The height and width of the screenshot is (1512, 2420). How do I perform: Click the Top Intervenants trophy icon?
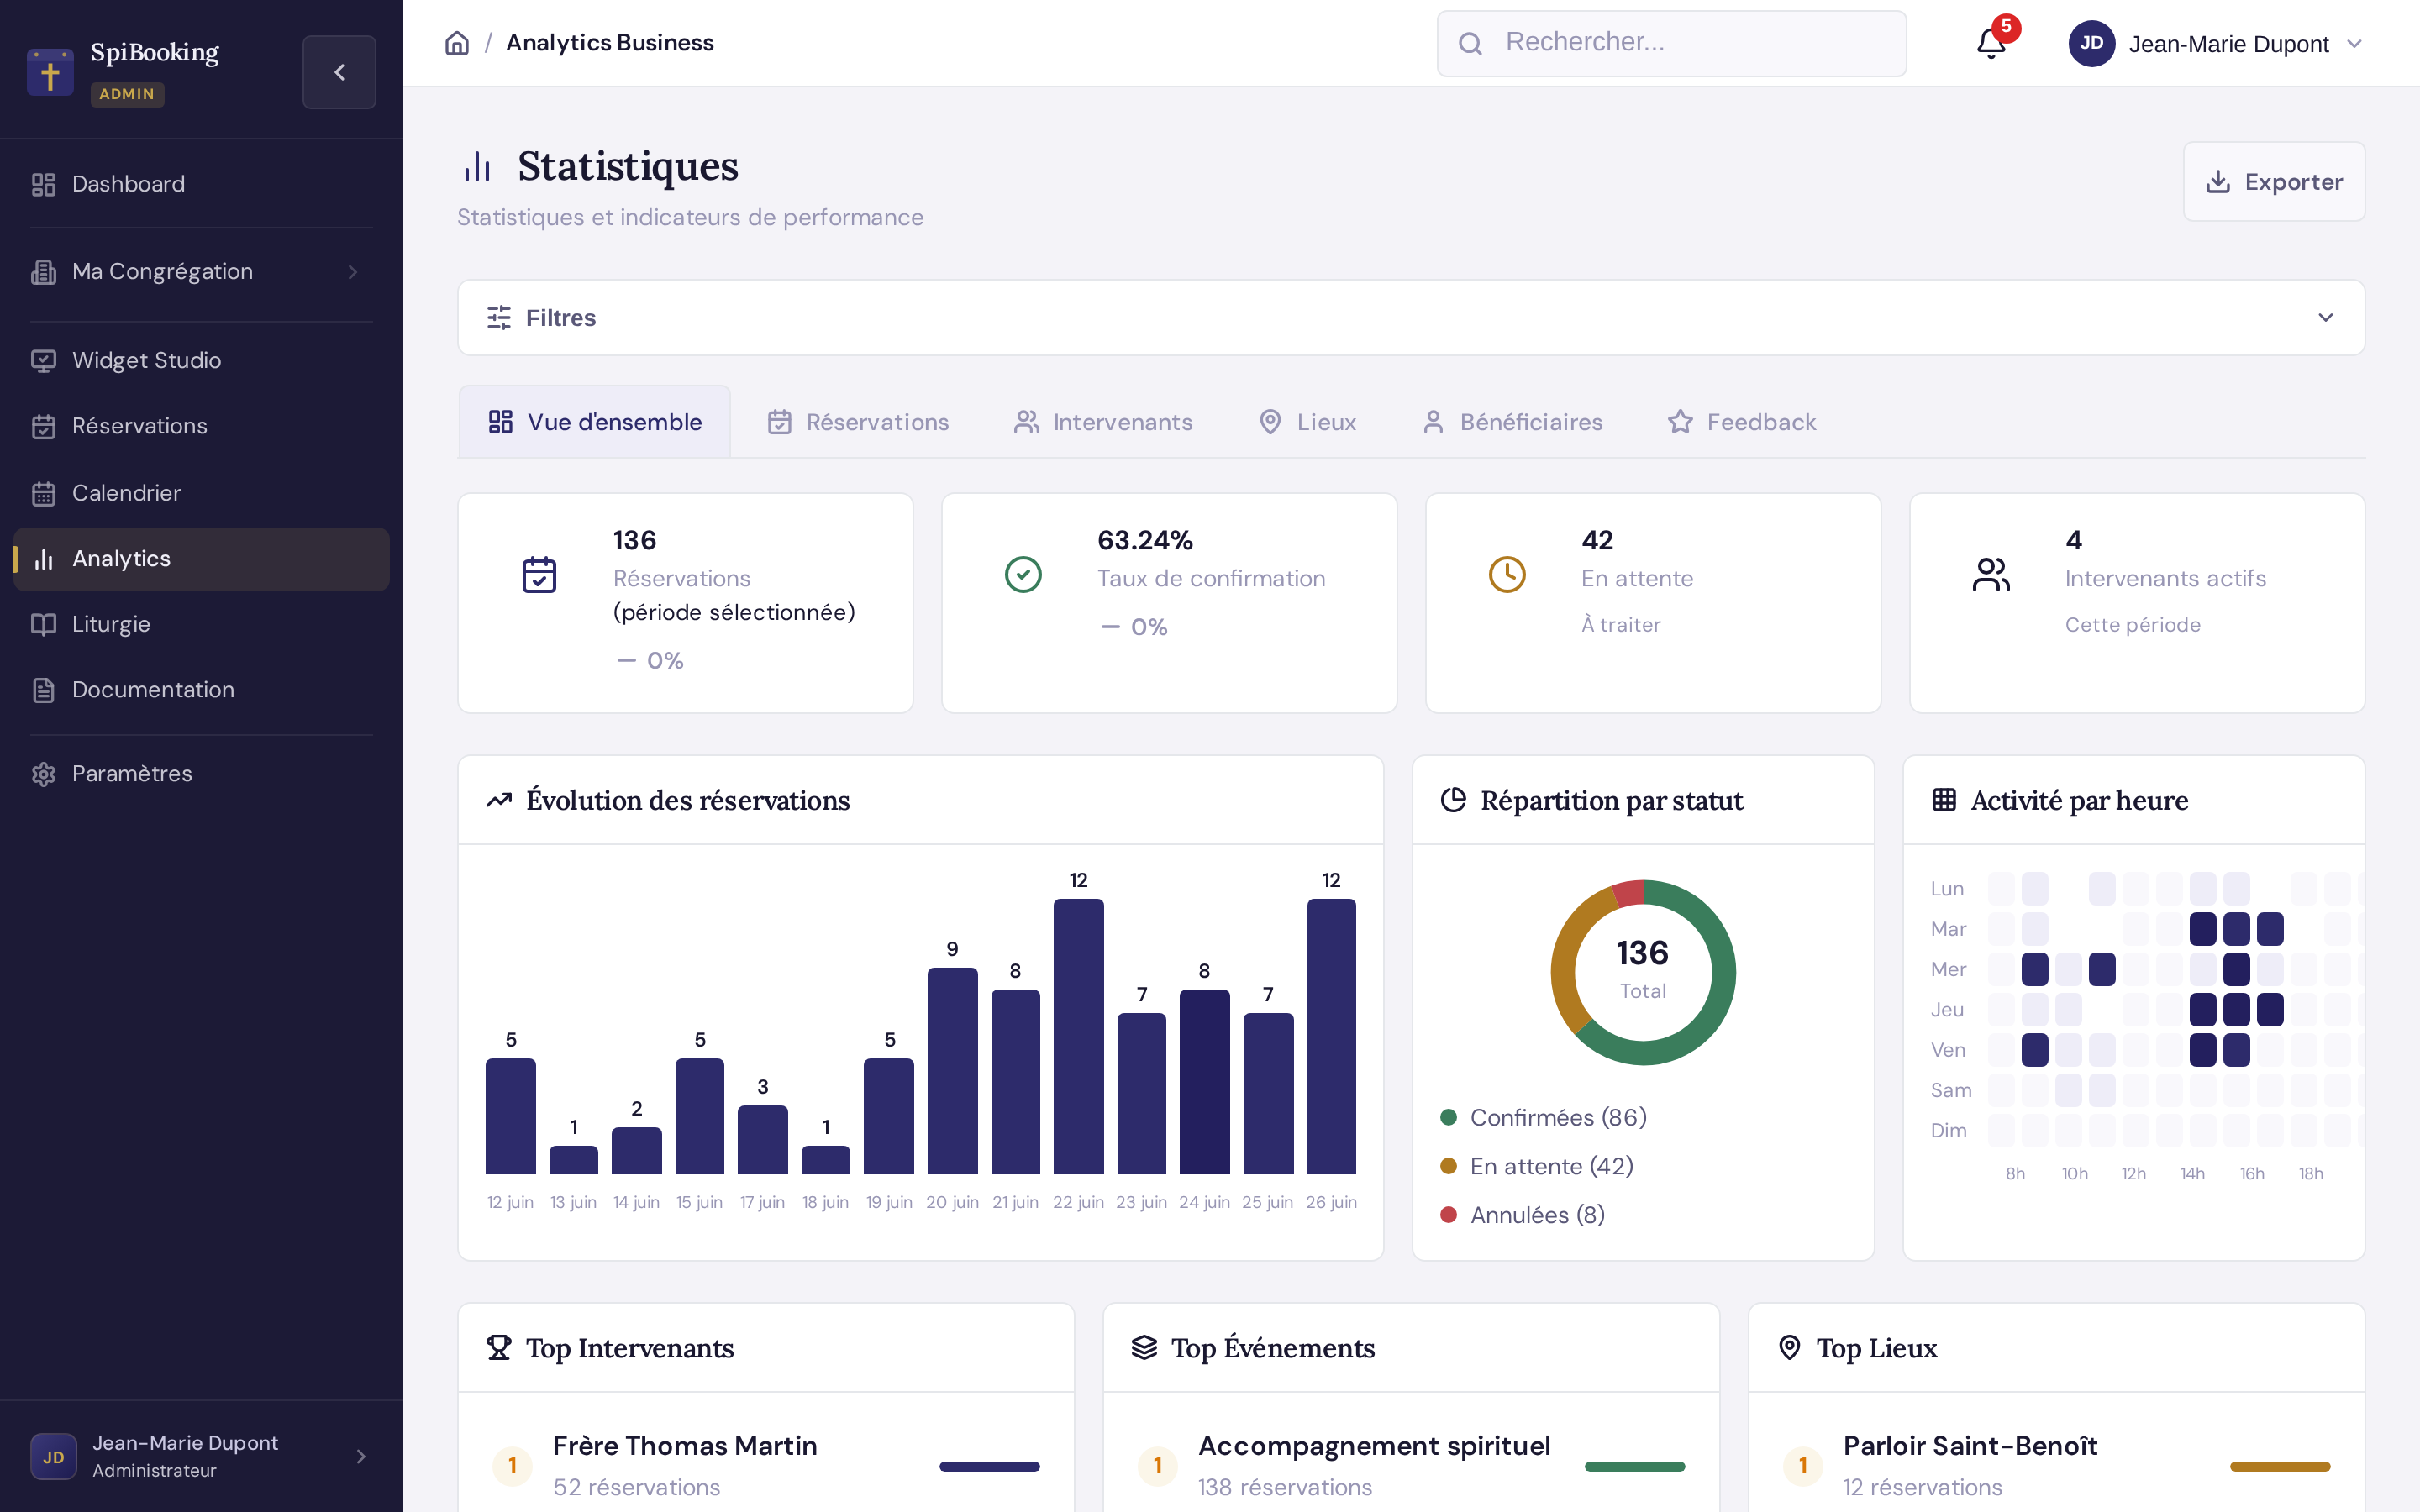point(499,1348)
